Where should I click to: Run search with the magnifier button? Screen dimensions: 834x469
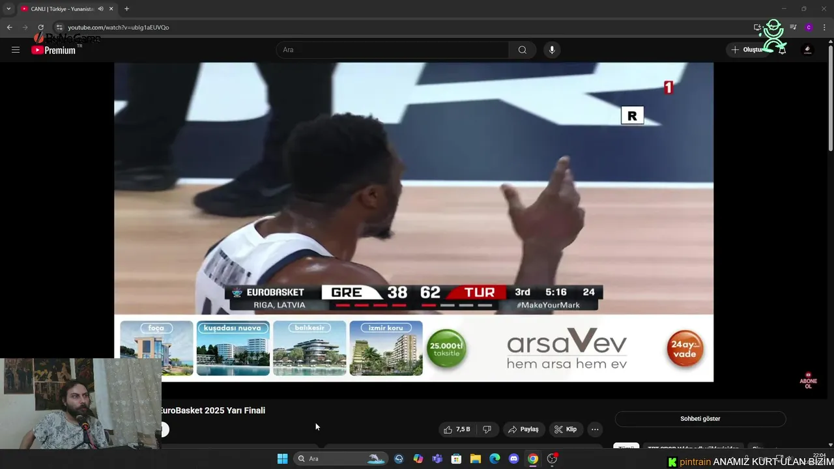click(522, 50)
